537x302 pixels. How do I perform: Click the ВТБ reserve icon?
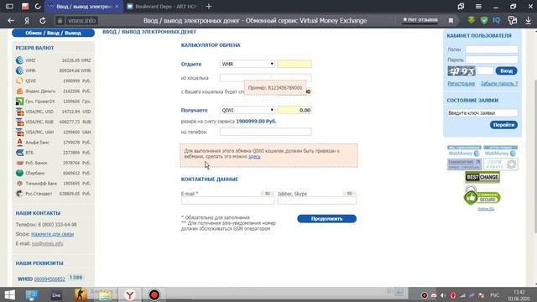[19, 153]
